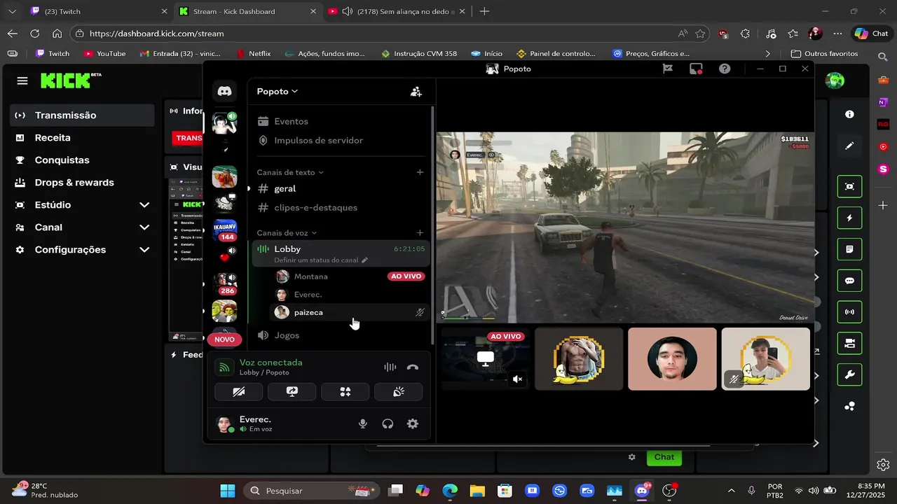This screenshot has width=897, height=504.
Task: Open the soundboard in Discord
Action: 399,392
